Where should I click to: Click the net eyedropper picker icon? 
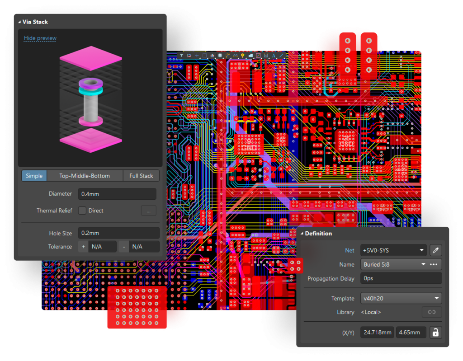pos(436,250)
